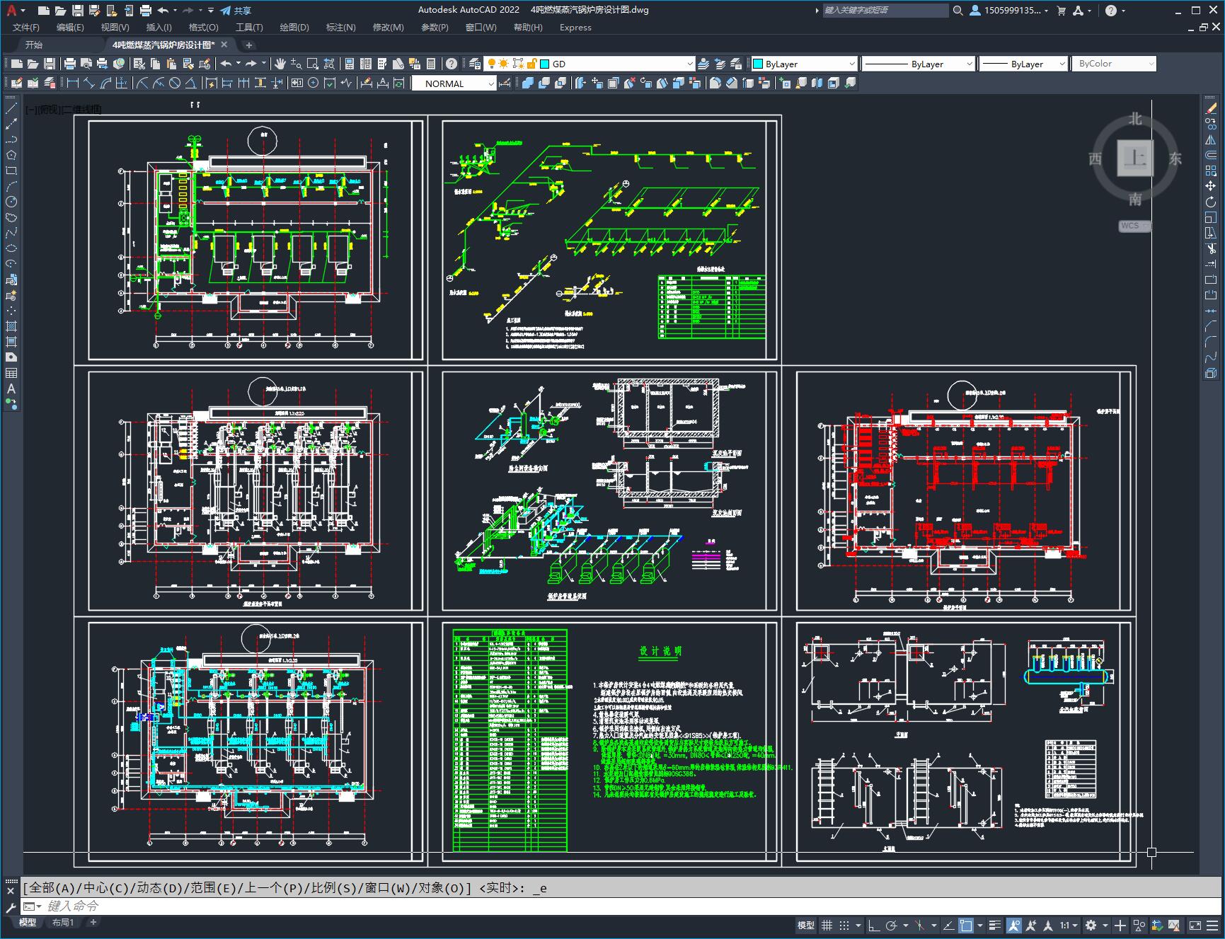Switch to the 布局1 layout tab
The width and height of the screenshot is (1225, 939).
point(63,922)
